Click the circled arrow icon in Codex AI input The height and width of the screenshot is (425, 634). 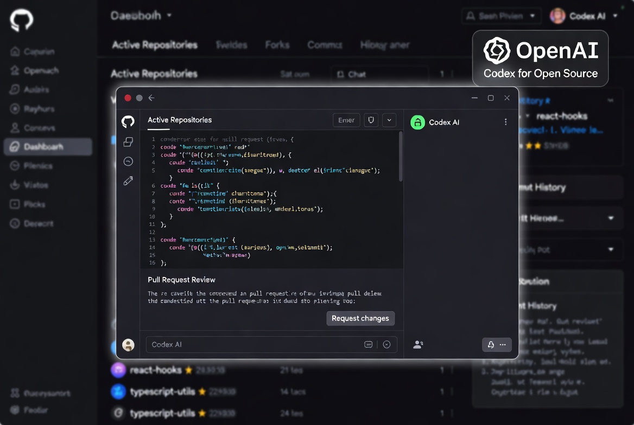click(x=386, y=345)
